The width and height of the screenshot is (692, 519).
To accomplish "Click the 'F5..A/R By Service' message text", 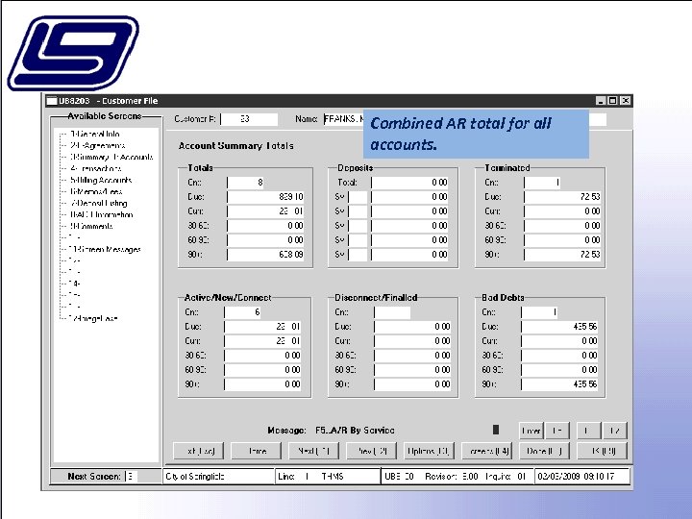I will coord(355,431).
